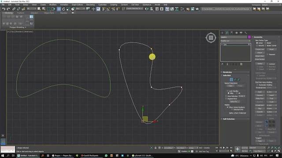Toggle the Angle Snap button
The image size is (282, 158).
(108, 9)
